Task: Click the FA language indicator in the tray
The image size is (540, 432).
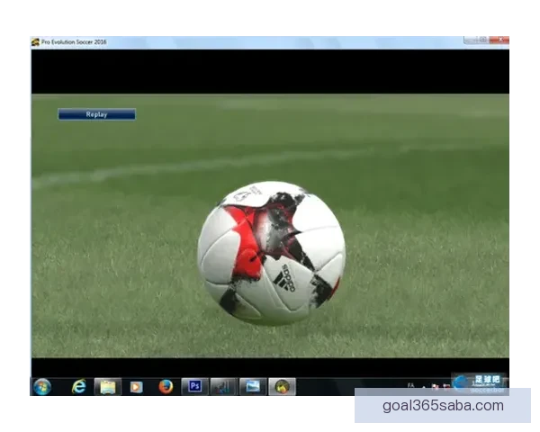Action: point(410,385)
